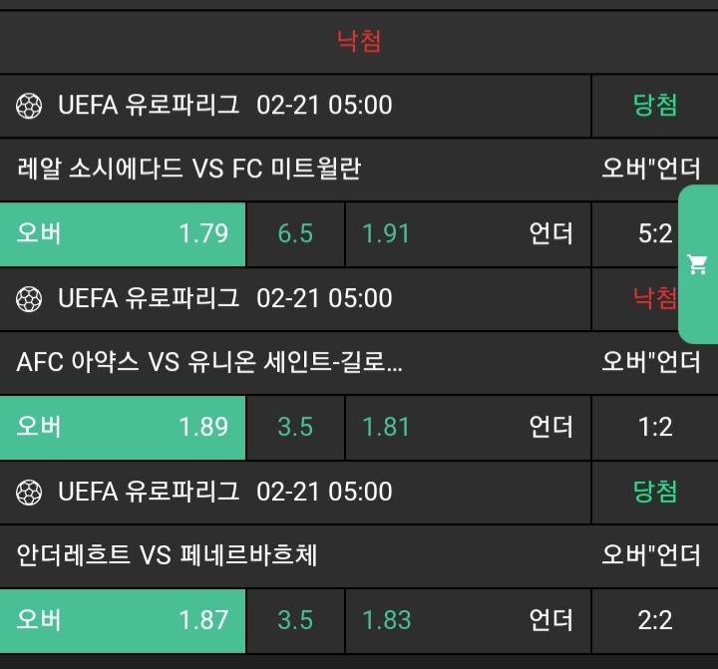
Task: Select 오버 1.87 for Anderlecht match
Action: coord(123,620)
